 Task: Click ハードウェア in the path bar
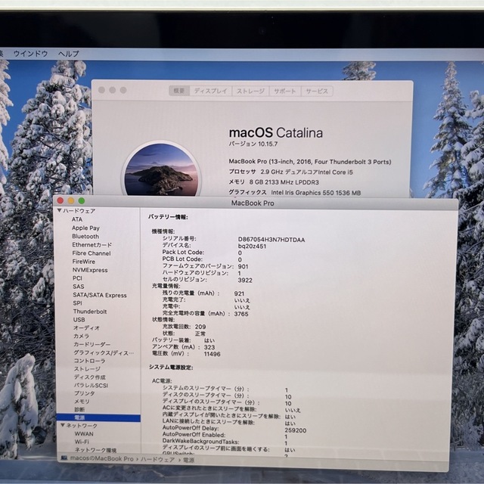point(158,459)
